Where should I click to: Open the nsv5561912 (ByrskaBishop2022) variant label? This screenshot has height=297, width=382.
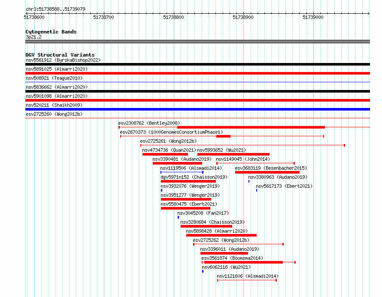click(x=63, y=60)
